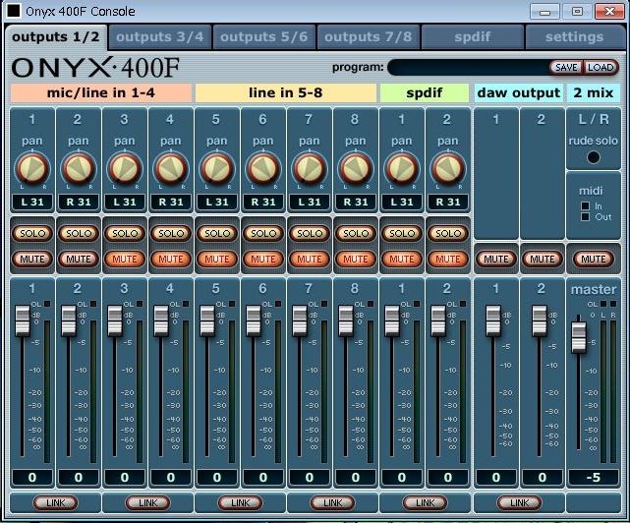Click pan knob of mic/line channel 2
Screen dimensions: 630x523
point(79,168)
